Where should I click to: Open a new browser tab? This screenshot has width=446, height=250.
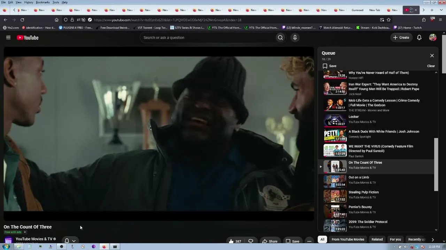(432, 10)
